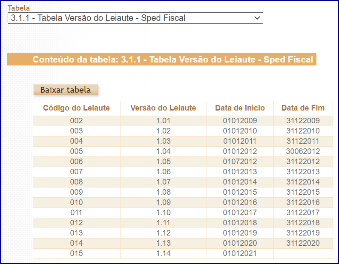Select start date 01012014
The height and width of the screenshot is (264, 339).
click(240, 182)
